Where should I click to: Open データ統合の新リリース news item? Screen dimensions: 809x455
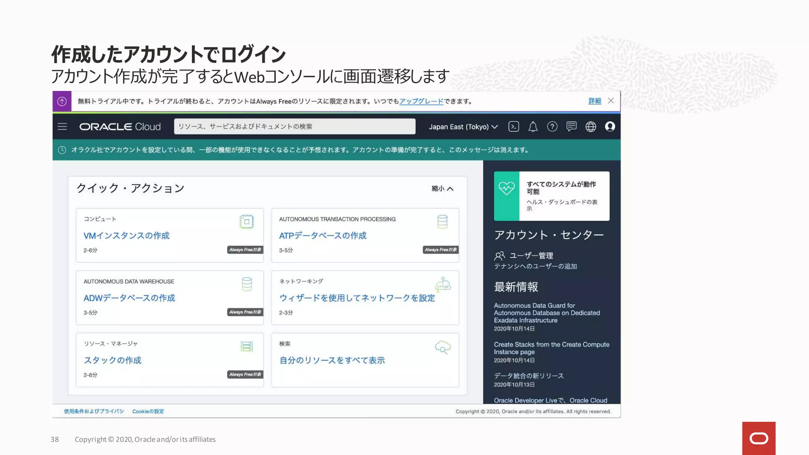tap(529, 376)
